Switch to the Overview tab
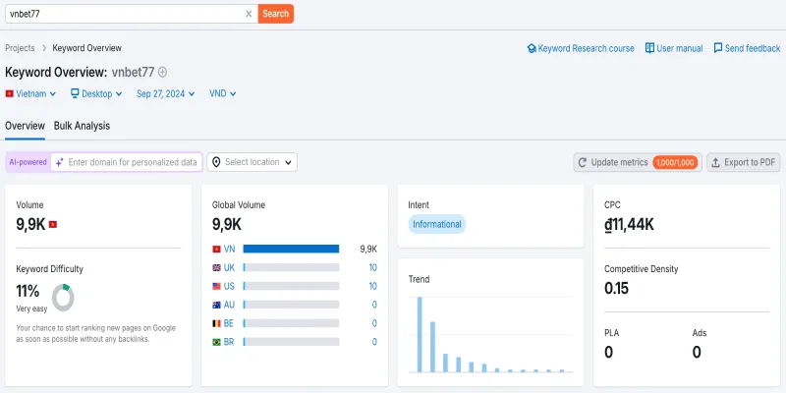This screenshot has height=393, width=786. [x=26, y=126]
